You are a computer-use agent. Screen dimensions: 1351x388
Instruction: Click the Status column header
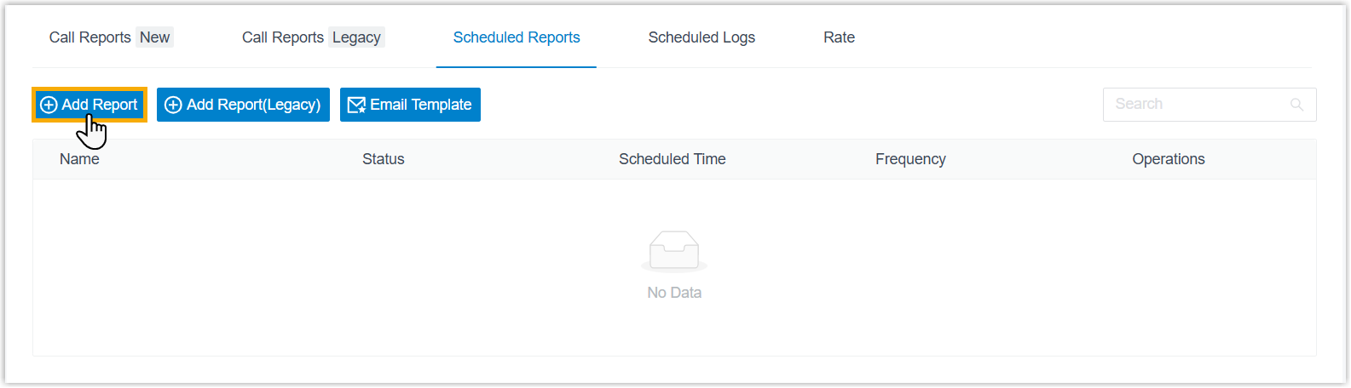pos(384,159)
